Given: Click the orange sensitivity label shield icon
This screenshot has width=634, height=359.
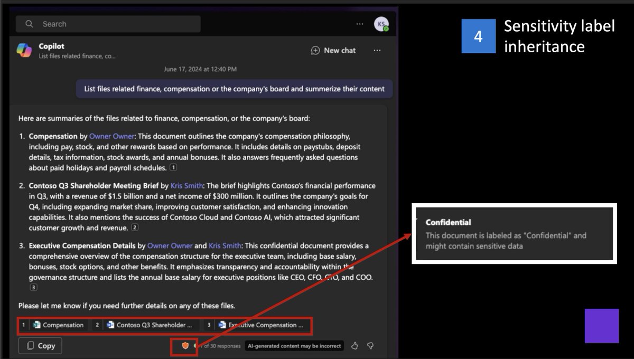Looking at the screenshot, I should pos(185,345).
